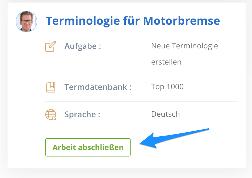Click the Arbeit abschließen button
The image size is (252, 178).
[88, 147]
